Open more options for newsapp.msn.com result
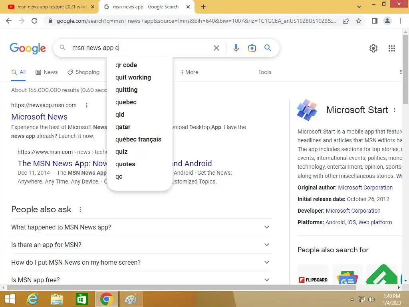 click(x=87, y=105)
